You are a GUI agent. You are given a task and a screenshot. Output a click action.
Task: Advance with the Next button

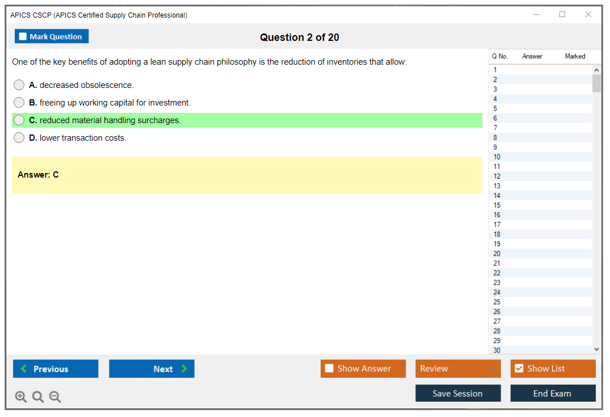pos(152,369)
